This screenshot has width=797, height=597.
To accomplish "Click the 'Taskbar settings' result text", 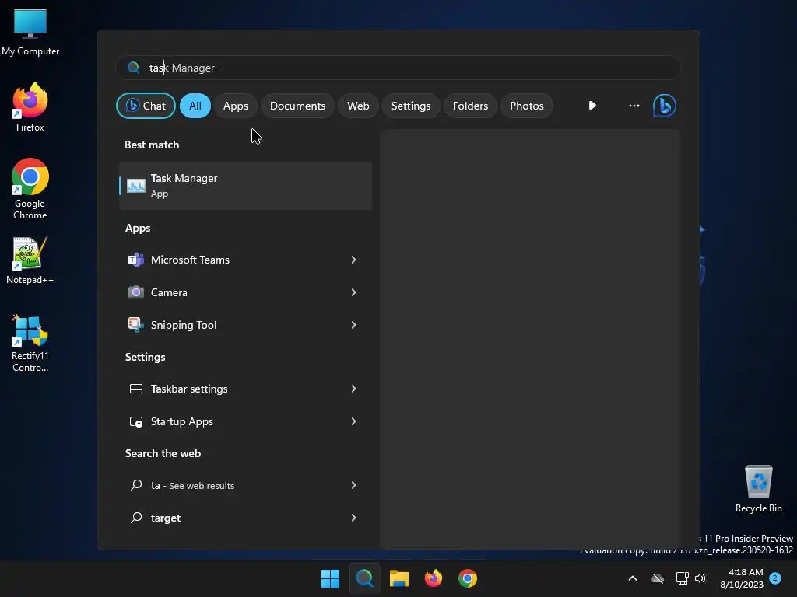I will pyautogui.click(x=189, y=389).
